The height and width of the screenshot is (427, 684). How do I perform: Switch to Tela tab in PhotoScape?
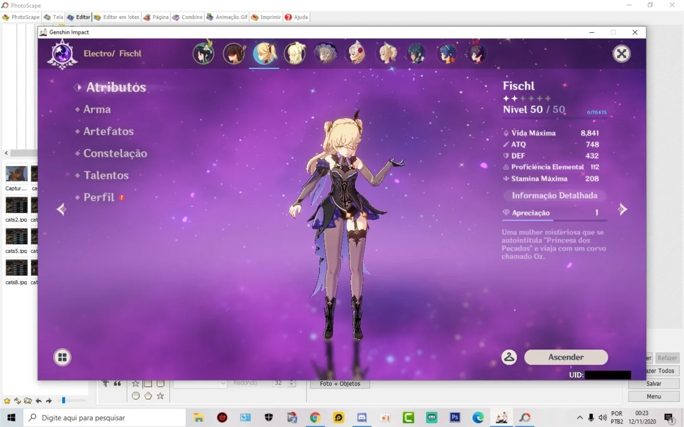click(x=54, y=17)
